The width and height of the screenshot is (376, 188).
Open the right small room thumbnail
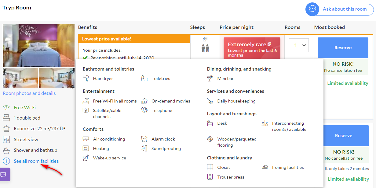(57, 78)
